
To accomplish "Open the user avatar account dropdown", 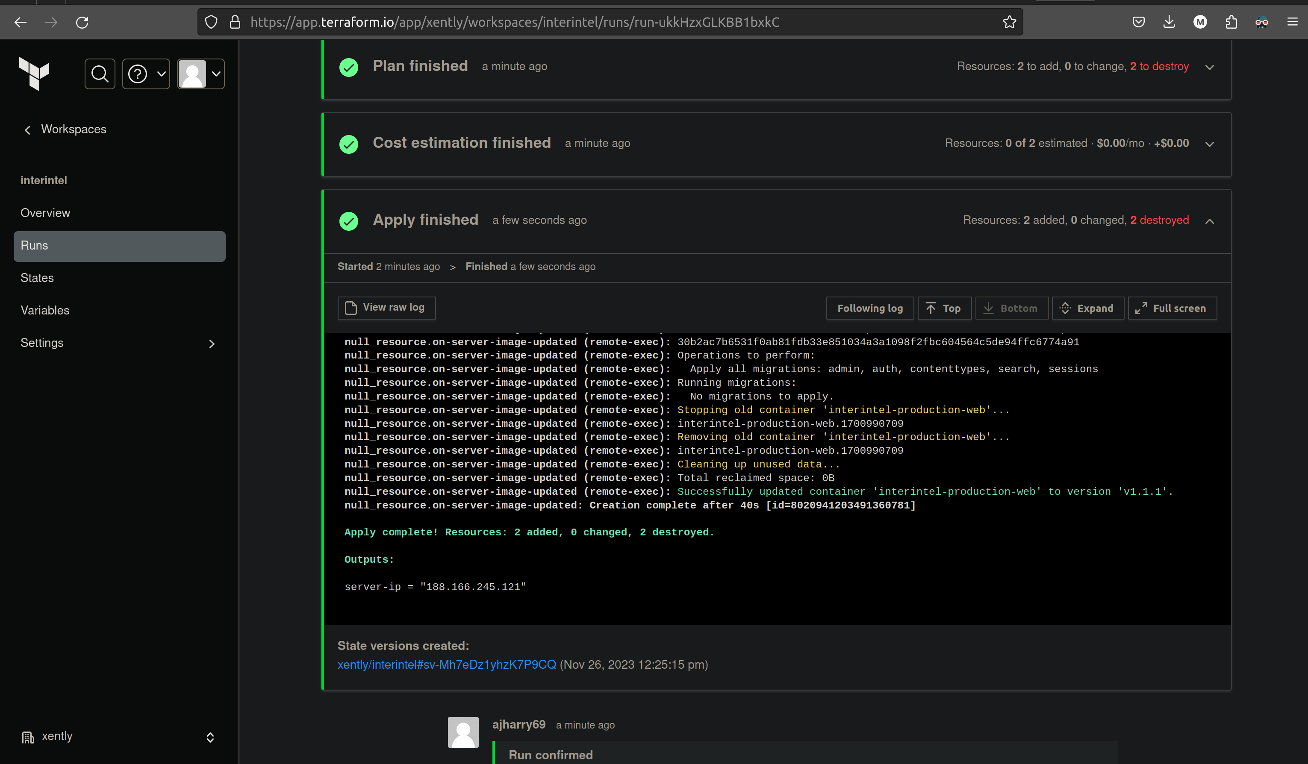I will pos(201,74).
